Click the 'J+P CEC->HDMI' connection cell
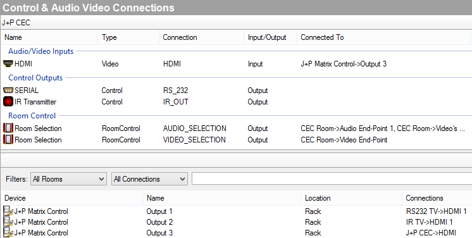The image size is (472, 238). coord(431,233)
